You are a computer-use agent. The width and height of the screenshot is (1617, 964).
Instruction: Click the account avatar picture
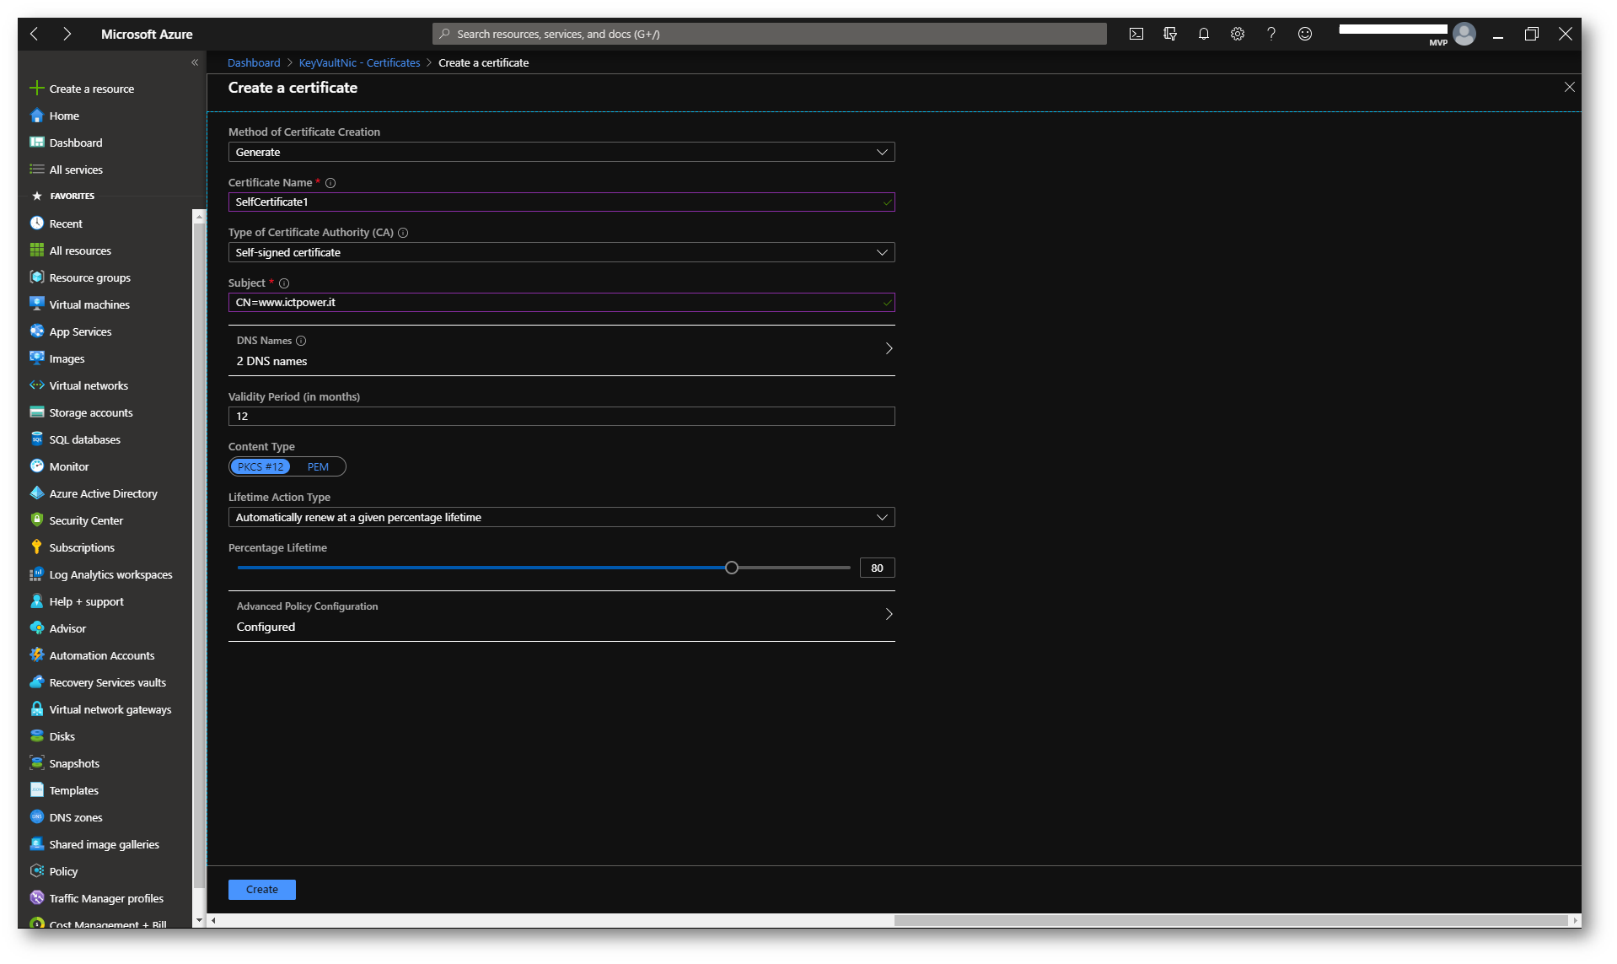click(1464, 34)
